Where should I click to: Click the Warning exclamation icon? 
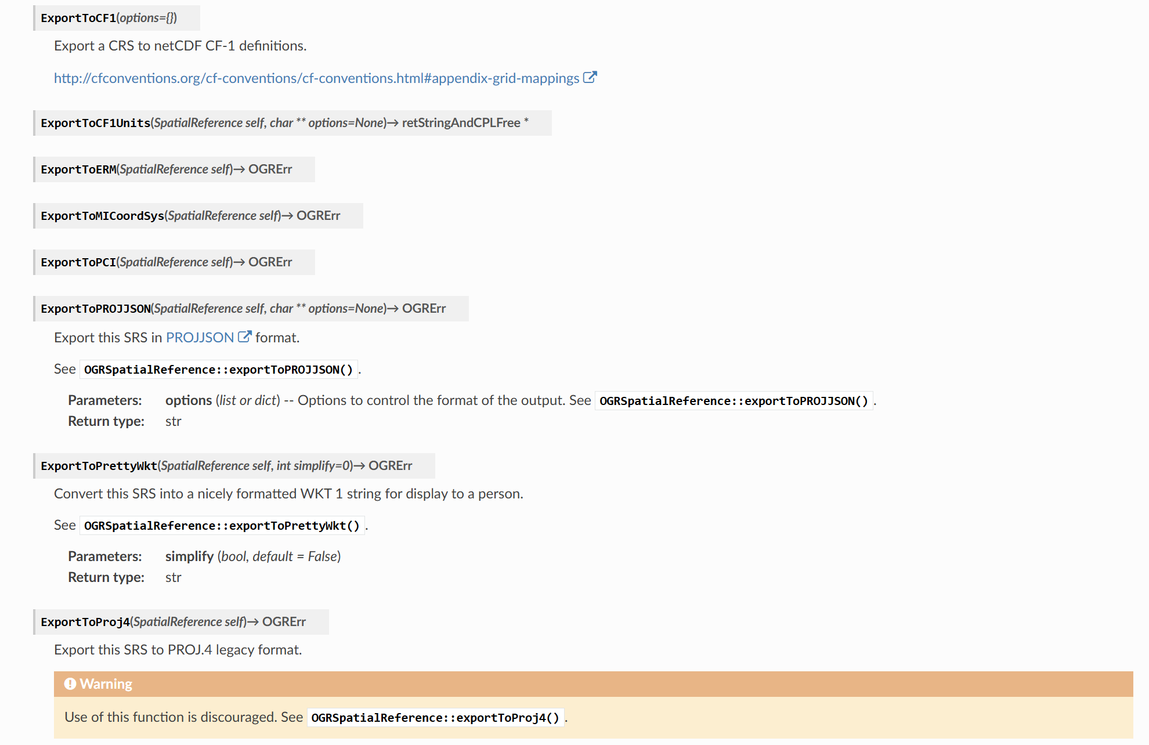click(x=70, y=684)
